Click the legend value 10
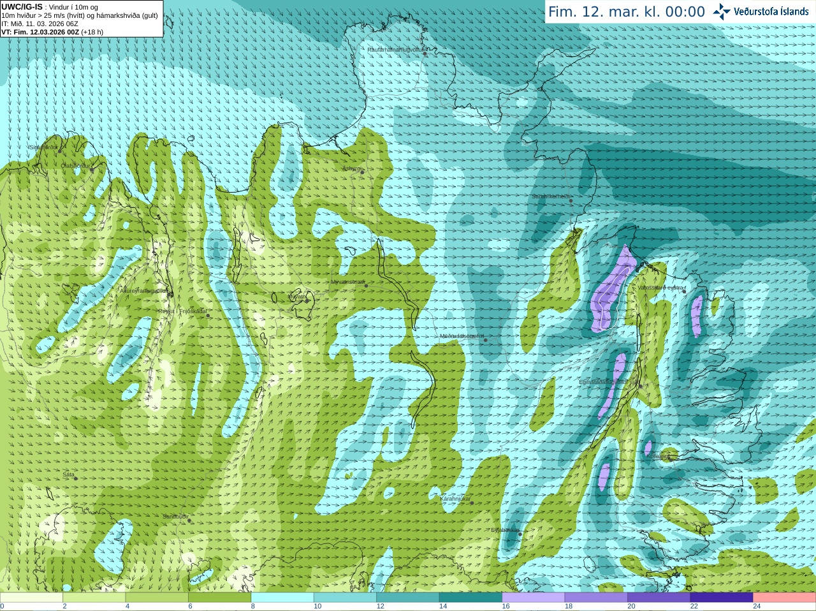 pos(317,607)
